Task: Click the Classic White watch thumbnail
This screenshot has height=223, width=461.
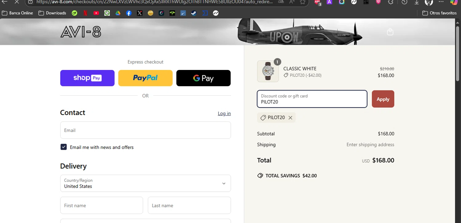Action: point(268,71)
